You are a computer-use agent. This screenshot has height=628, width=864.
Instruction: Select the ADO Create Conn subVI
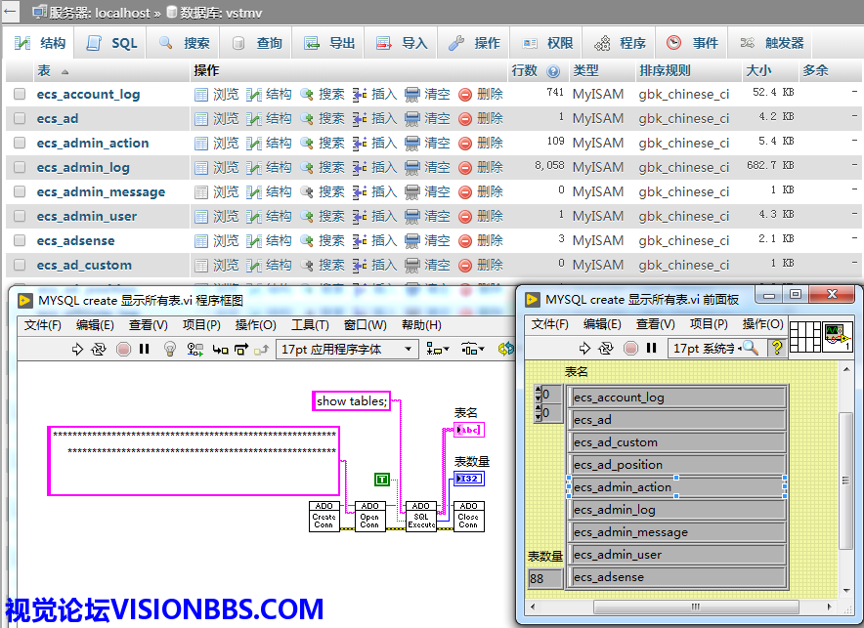[x=324, y=516]
